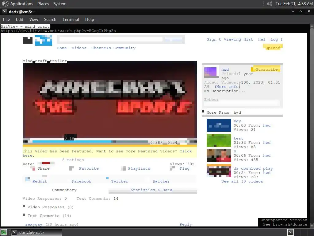Screen dimensions: 314x236
Task: Subscribe to hwd channel
Action: tap(266, 69)
